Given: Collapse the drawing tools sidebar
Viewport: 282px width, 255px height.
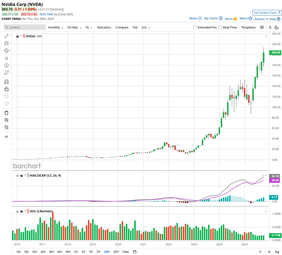Looking at the screenshot, I should pos(6,137).
